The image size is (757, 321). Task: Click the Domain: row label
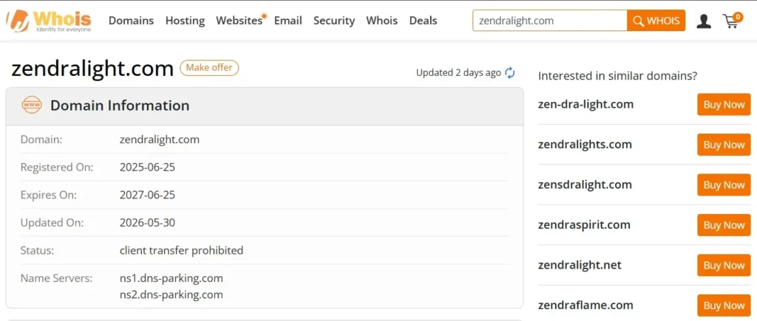41,139
